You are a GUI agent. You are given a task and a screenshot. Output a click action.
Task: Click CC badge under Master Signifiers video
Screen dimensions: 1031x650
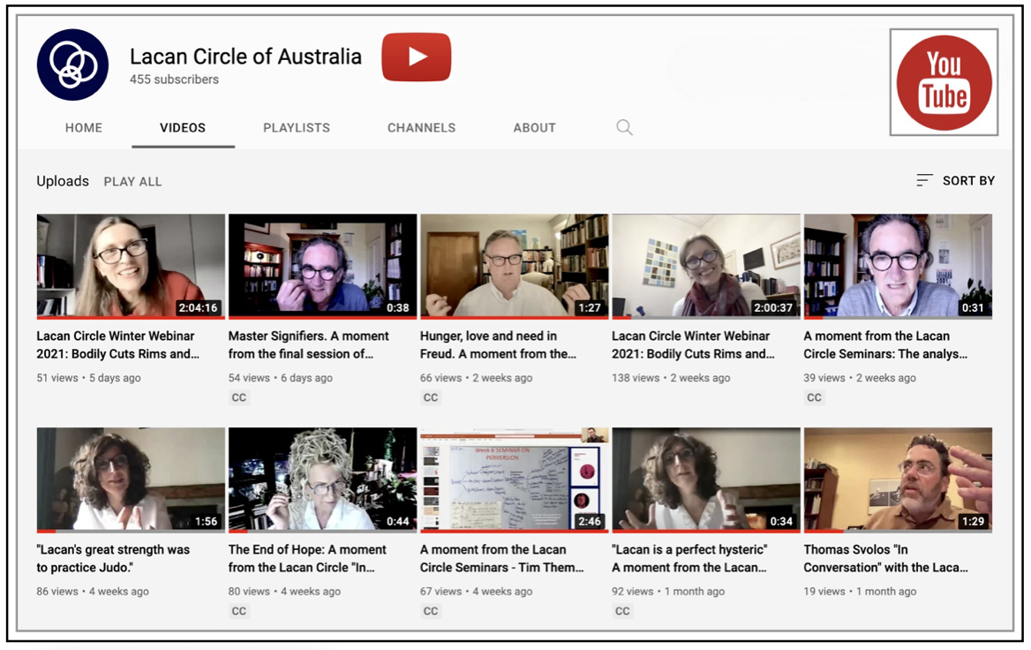(x=239, y=397)
